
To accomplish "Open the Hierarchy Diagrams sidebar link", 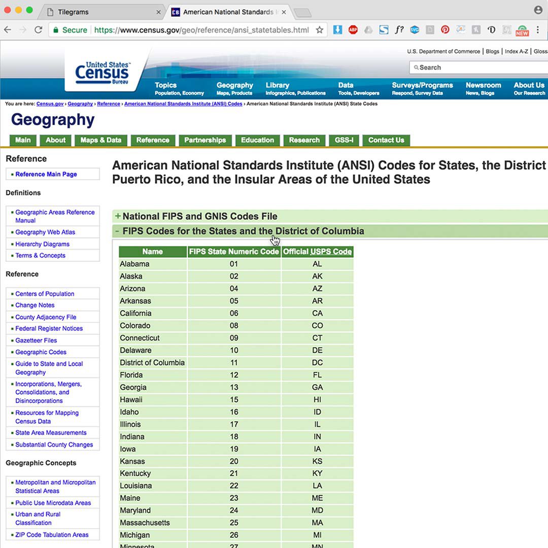I will coord(42,244).
